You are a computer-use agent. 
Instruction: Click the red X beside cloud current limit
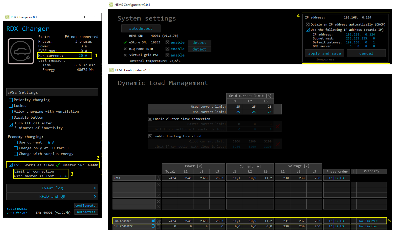point(277,144)
